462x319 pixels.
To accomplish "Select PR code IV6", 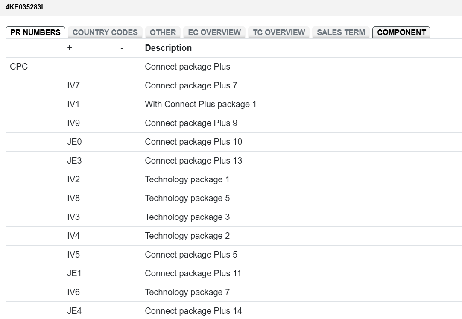I will (x=73, y=292).
